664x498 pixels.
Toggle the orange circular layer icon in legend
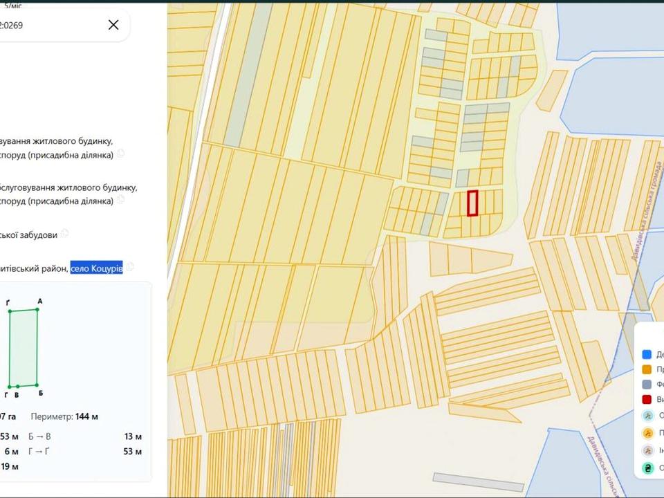tap(648, 433)
